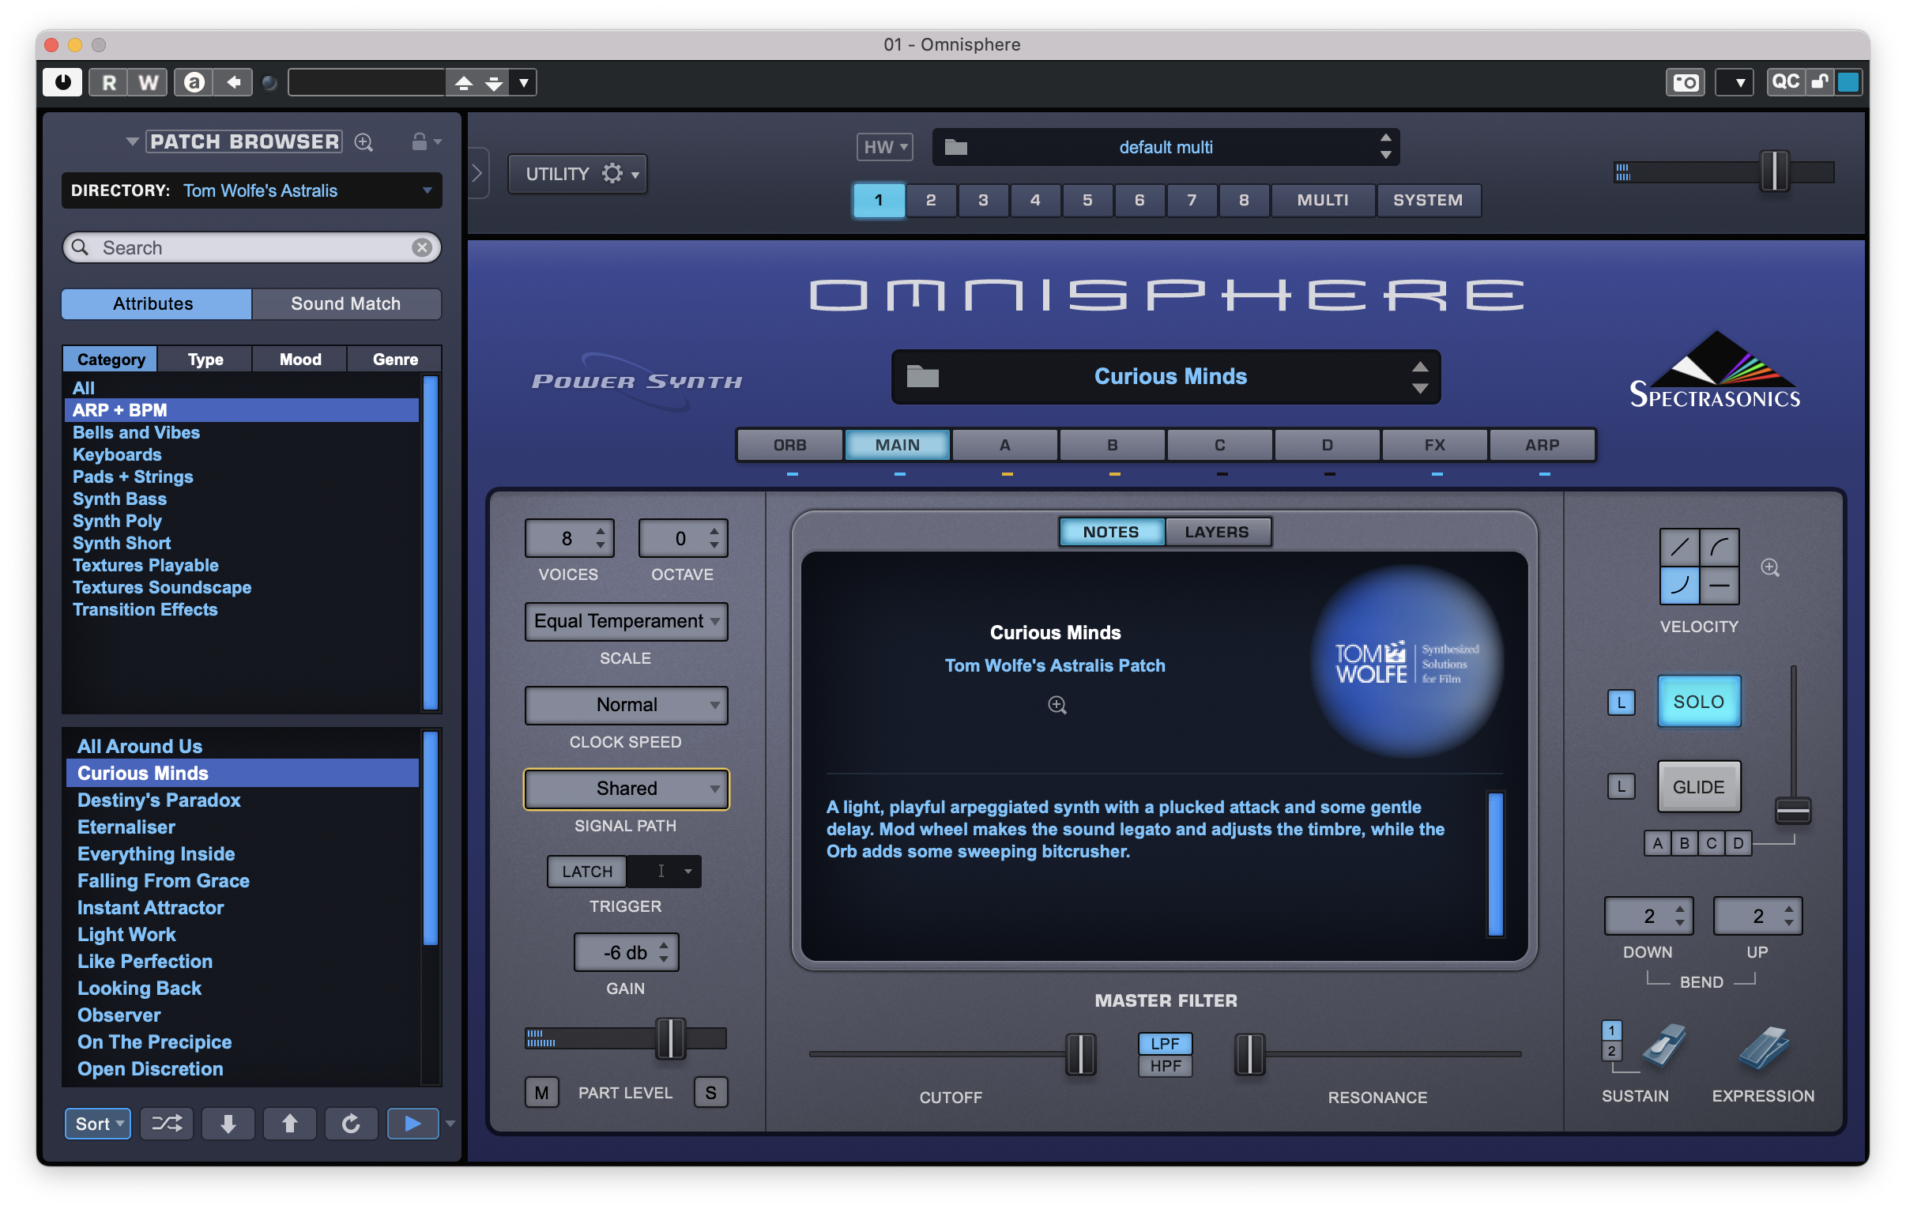Click the audition play button icon
This screenshot has width=1906, height=1209.
[x=412, y=1124]
